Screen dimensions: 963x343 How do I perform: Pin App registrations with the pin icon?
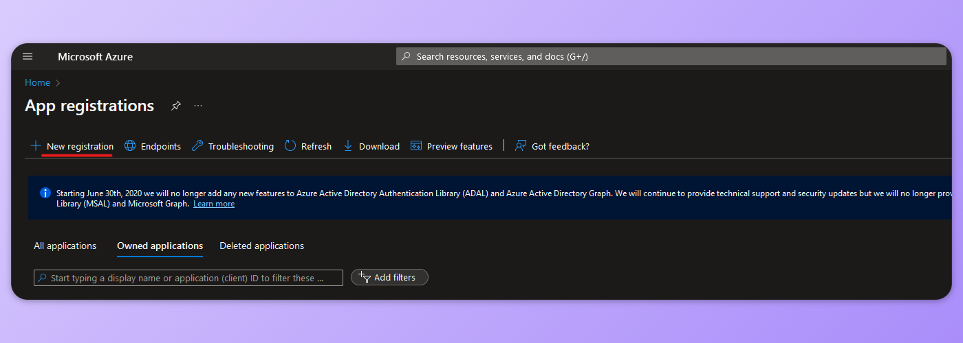(176, 106)
